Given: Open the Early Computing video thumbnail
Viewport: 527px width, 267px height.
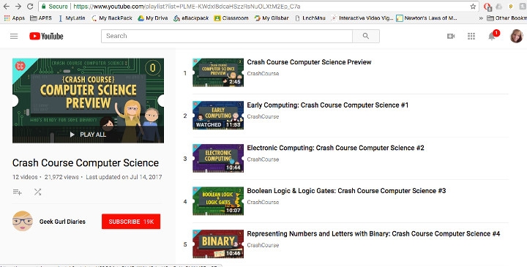Looking at the screenshot, I should (x=218, y=115).
